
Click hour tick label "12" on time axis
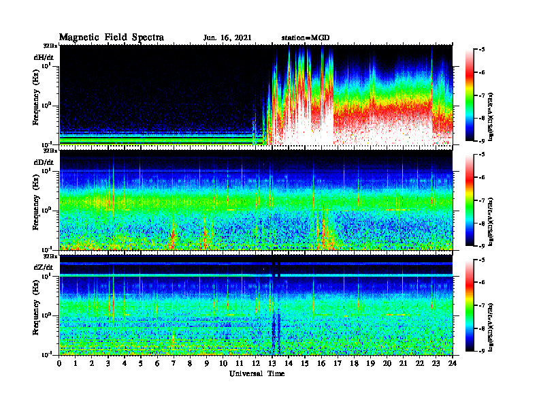pos(256,364)
